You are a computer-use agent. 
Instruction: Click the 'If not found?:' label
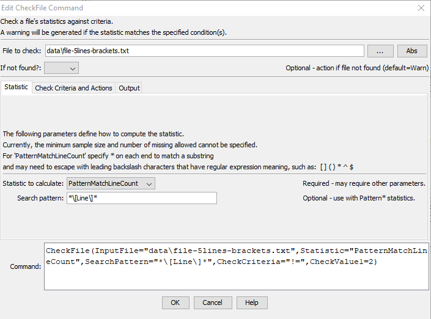click(x=21, y=68)
